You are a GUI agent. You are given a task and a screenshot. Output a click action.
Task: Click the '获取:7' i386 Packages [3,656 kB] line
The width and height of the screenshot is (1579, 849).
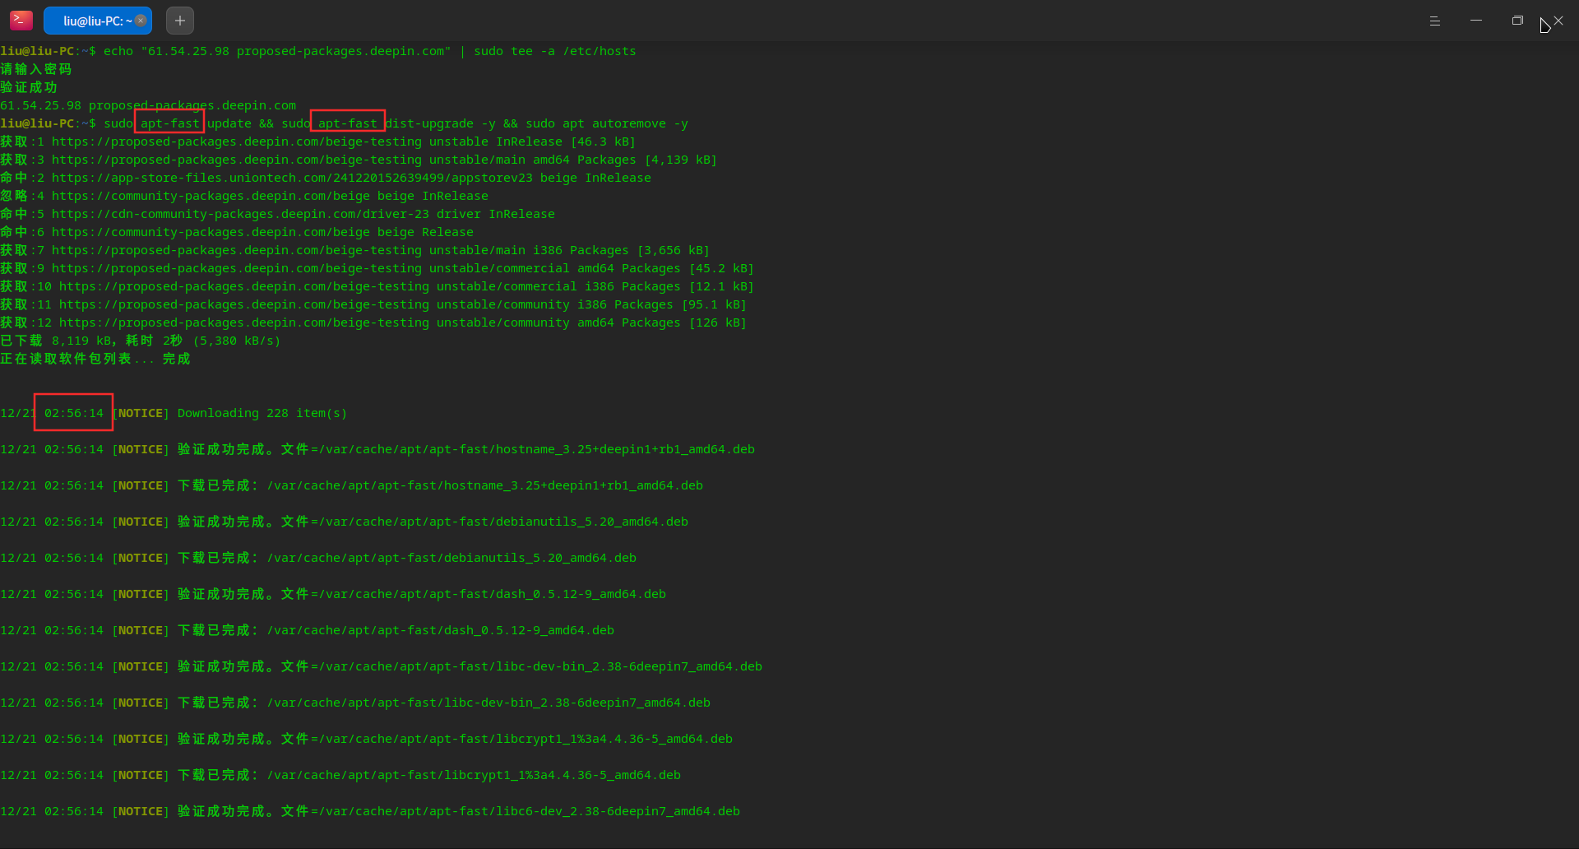(x=354, y=250)
